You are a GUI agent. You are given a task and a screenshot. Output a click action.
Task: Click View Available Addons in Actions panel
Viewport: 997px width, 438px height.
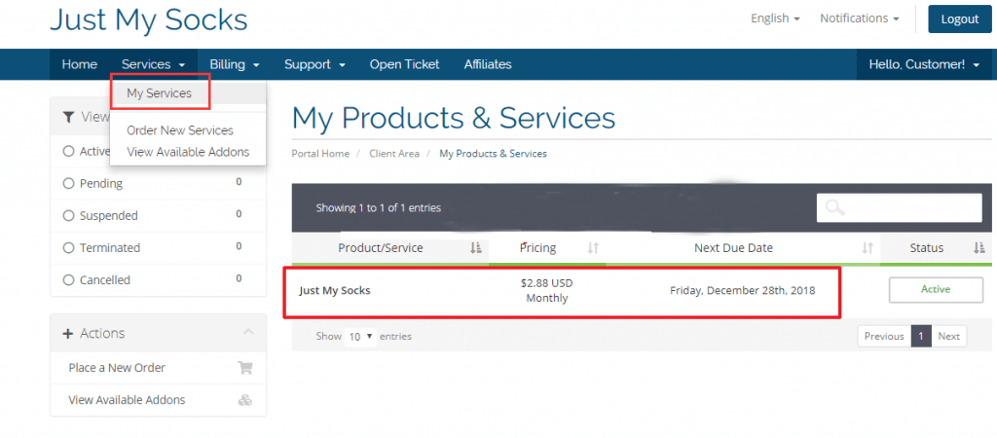[127, 400]
